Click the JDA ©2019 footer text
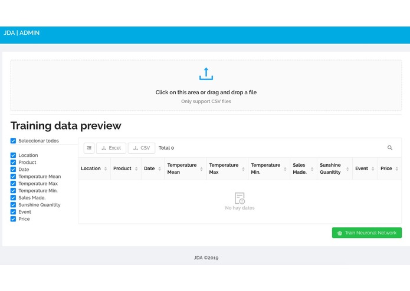The width and height of the screenshot is (410, 291). [x=206, y=258]
